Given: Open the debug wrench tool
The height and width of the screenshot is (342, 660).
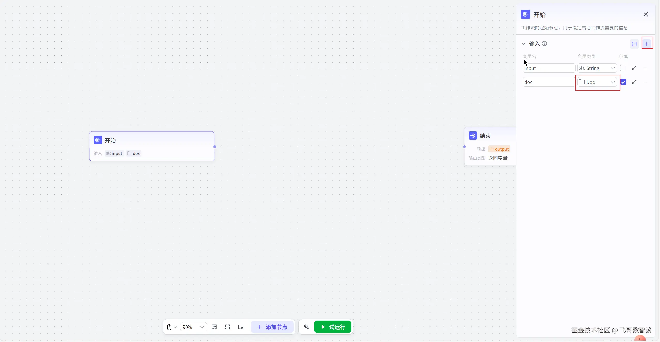Looking at the screenshot, I should (306, 327).
